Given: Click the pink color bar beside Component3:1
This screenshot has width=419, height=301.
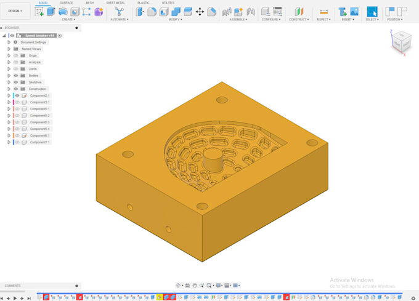Looking at the screenshot, I should click(x=14, y=102).
